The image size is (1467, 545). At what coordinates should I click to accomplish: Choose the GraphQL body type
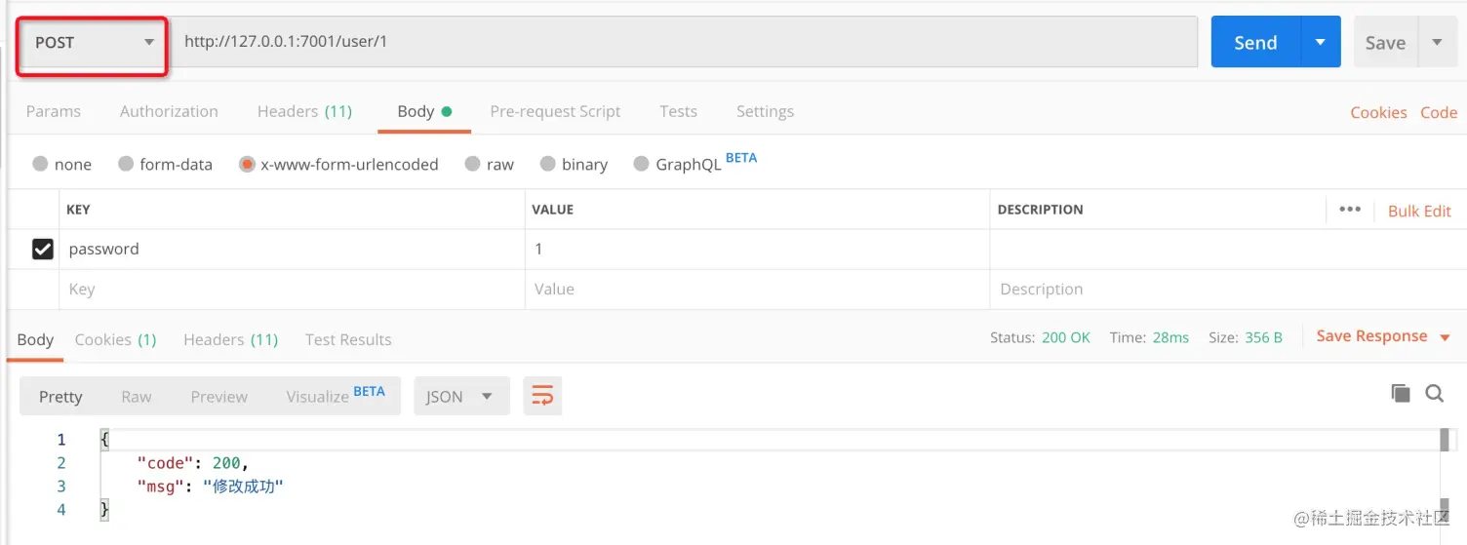[641, 164]
